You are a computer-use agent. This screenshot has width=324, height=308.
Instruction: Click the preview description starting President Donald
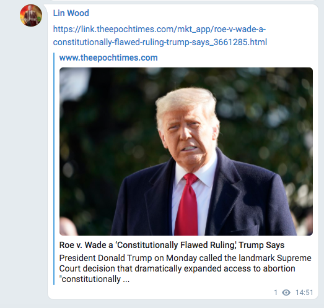(x=185, y=268)
